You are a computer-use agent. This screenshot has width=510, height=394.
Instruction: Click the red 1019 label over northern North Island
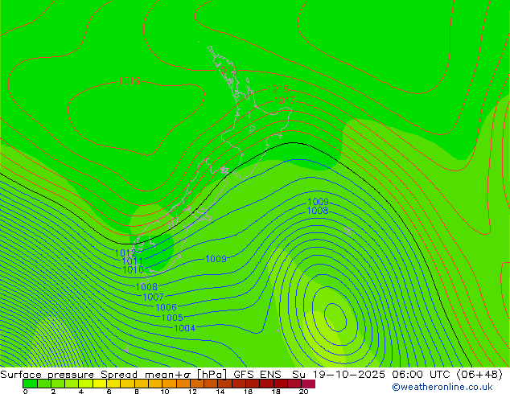coord(226,70)
